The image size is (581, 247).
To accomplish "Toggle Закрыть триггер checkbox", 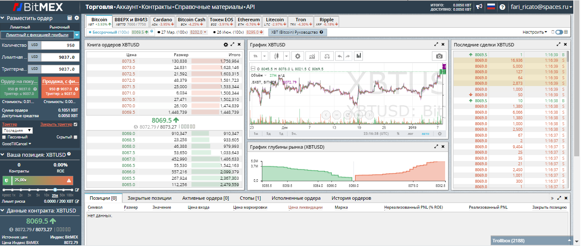I will pyautogui.click(x=75, y=124).
